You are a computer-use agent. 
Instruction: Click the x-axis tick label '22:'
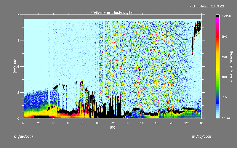click(187, 123)
